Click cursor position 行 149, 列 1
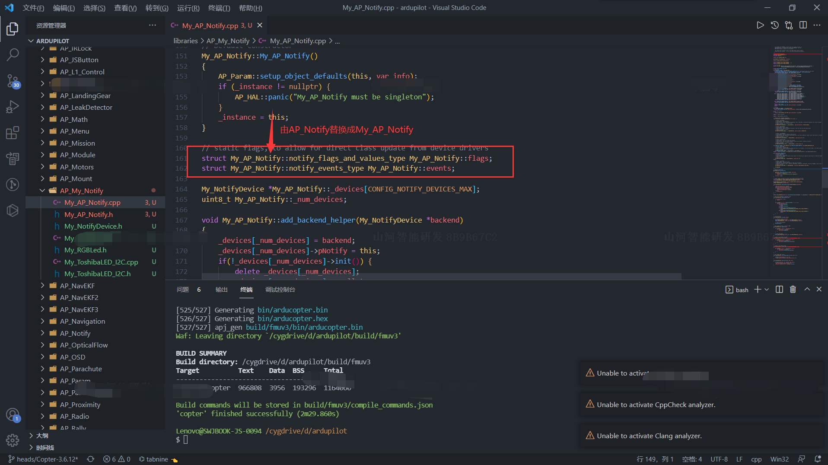The width and height of the screenshot is (828, 465). (655, 459)
